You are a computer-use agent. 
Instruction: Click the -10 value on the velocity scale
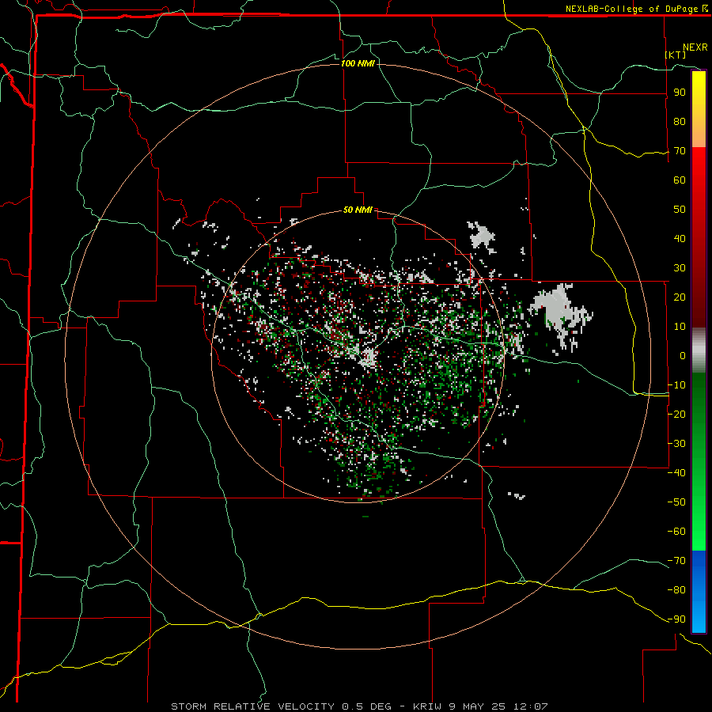676,385
